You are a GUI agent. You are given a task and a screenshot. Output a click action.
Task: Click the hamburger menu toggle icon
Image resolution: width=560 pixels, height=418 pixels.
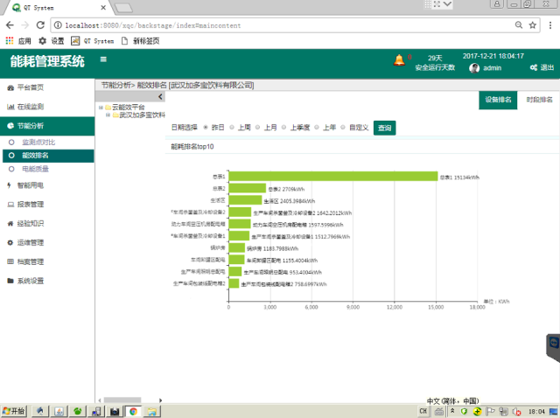pyautogui.click(x=103, y=59)
